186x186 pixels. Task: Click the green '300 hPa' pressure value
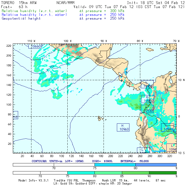pos(117,11)
